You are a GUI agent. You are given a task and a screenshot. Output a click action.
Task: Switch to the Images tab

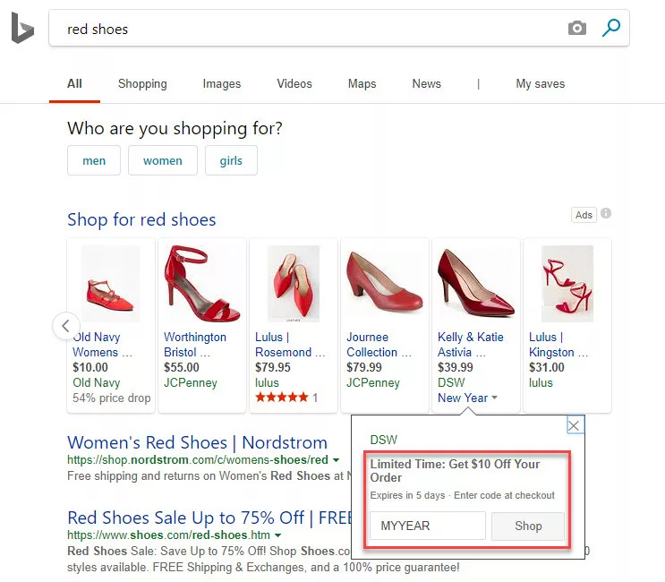coord(221,83)
